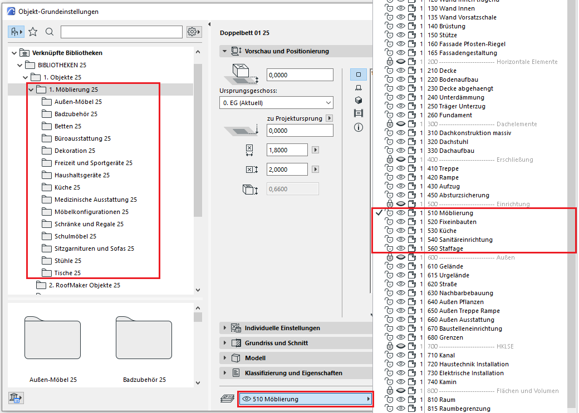Image resolution: width=579 pixels, height=413 pixels.
Task: Select the 3D cube preview icon
Action: (x=359, y=100)
